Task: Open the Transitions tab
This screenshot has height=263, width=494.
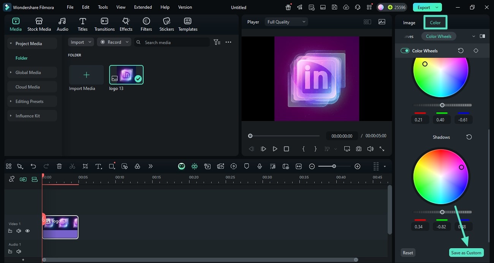Action: [x=104, y=24]
